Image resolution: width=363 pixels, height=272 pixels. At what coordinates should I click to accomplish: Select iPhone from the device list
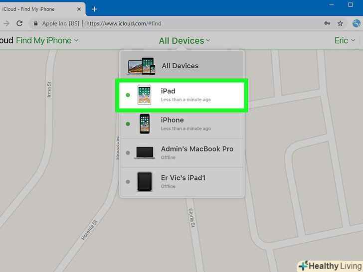tap(181, 124)
